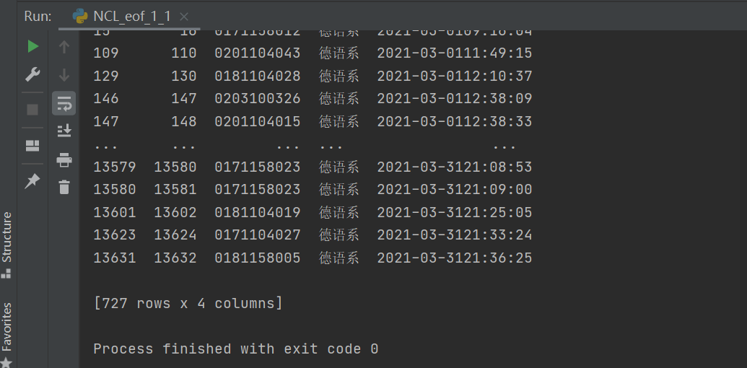The width and height of the screenshot is (747, 368).
Task: Click the Stop process square icon
Action: 32,110
